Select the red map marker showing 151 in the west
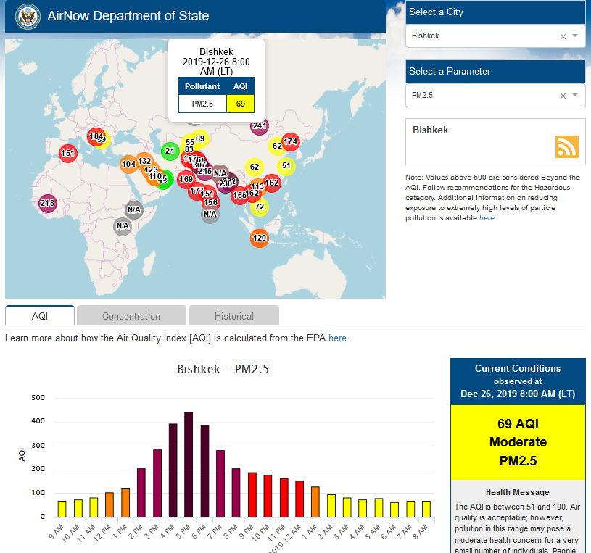The height and width of the screenshot is (553, 591). coord(67,153)
